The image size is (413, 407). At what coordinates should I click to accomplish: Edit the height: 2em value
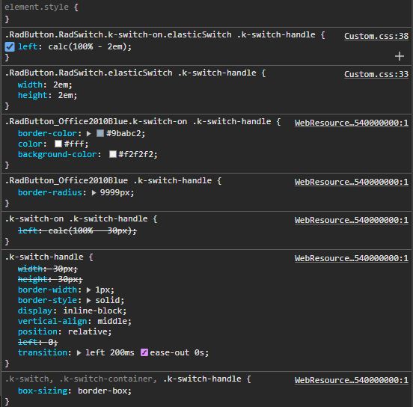(x=66, y=95)
